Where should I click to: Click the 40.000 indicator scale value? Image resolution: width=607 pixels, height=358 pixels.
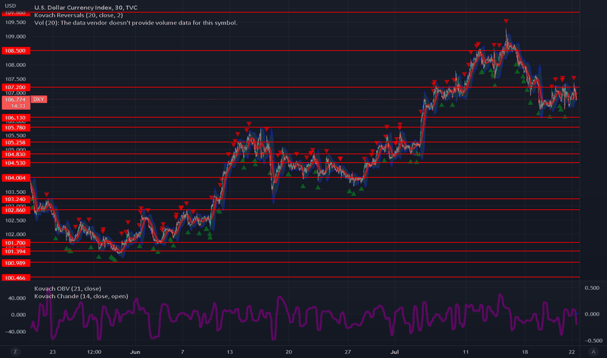(x=17, y=298)
